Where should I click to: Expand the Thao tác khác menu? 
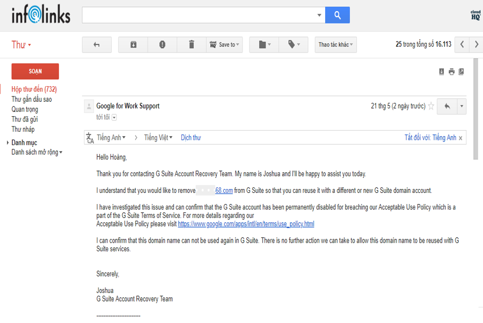(x=335, y=44)
